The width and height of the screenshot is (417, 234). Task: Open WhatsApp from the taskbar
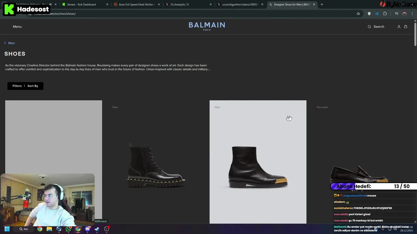pos(68,229)
